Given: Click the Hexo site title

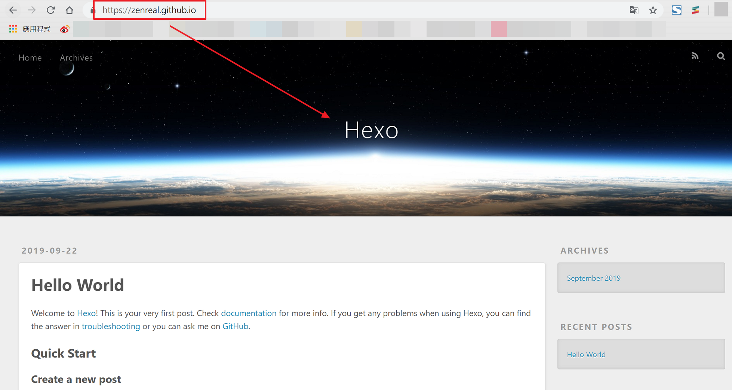Looking at the screenshot, I should click(x=371, y=130).
